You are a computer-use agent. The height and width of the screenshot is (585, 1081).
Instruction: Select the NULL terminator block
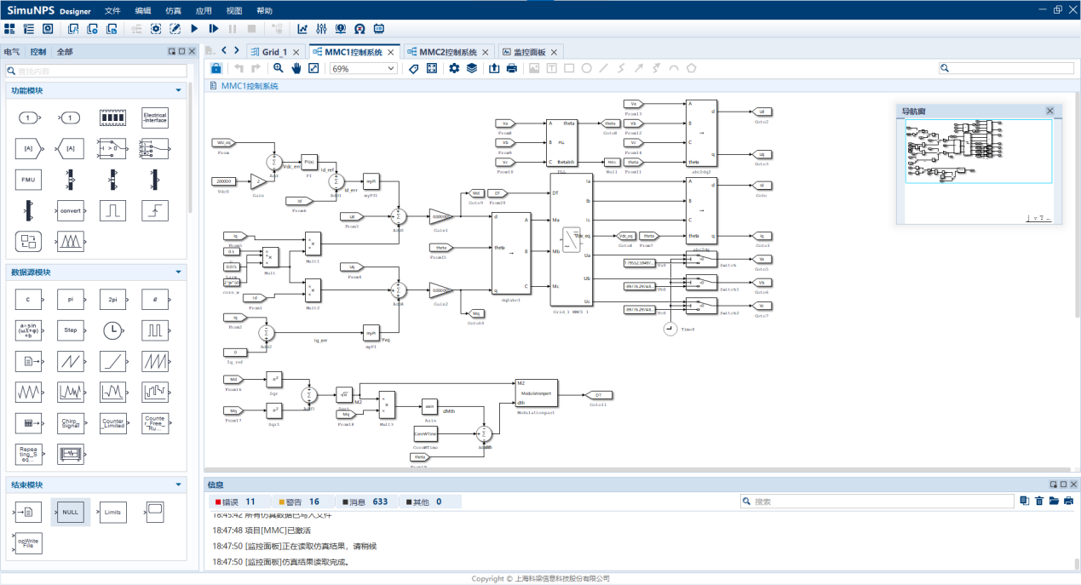(71, 512)
